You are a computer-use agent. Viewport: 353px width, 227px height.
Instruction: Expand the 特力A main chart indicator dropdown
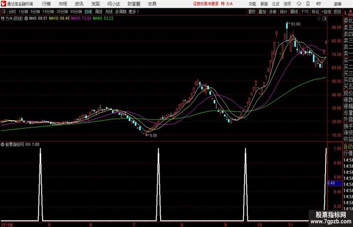[26, 19]
